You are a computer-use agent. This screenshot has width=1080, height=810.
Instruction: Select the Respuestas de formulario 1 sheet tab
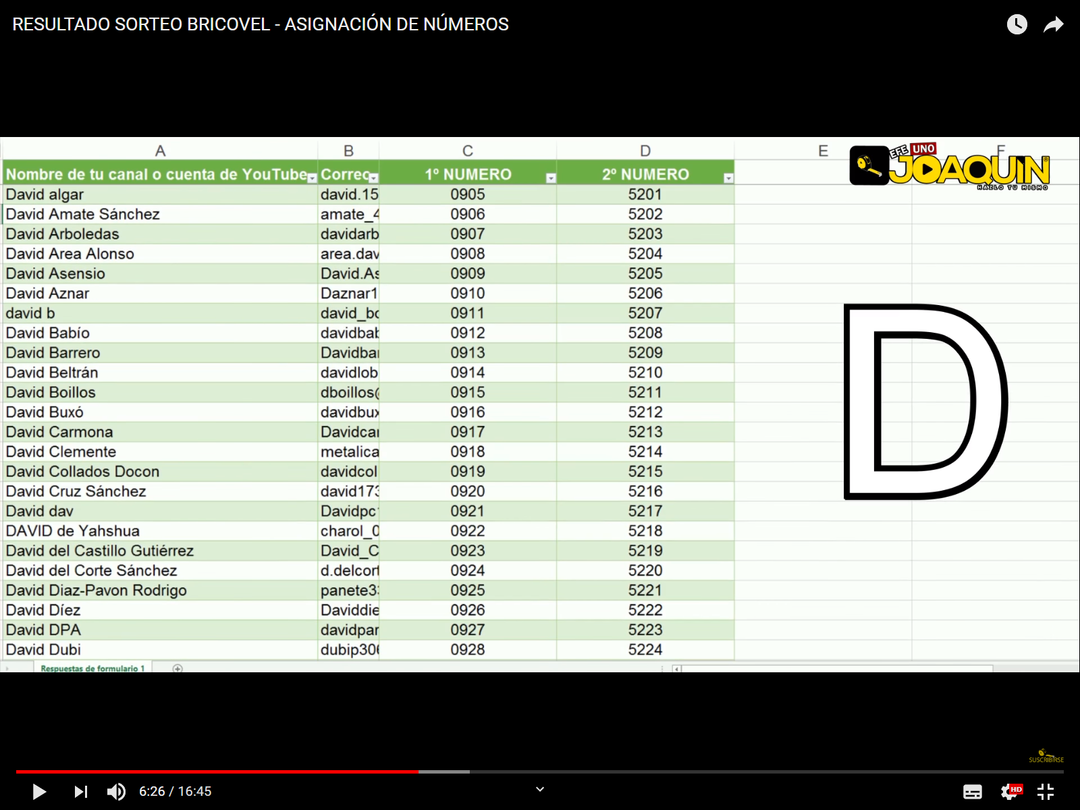coord(92,668)
